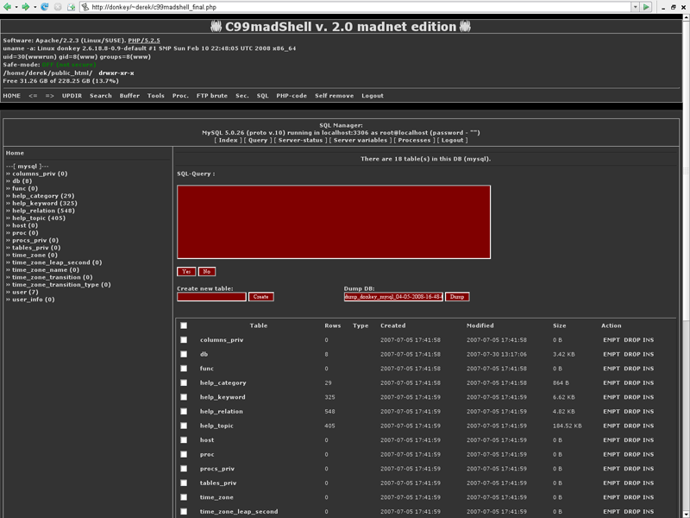Click the 184.52 KB size value
The width and height of the screenshot is (690, 518).
coord(568,426)
